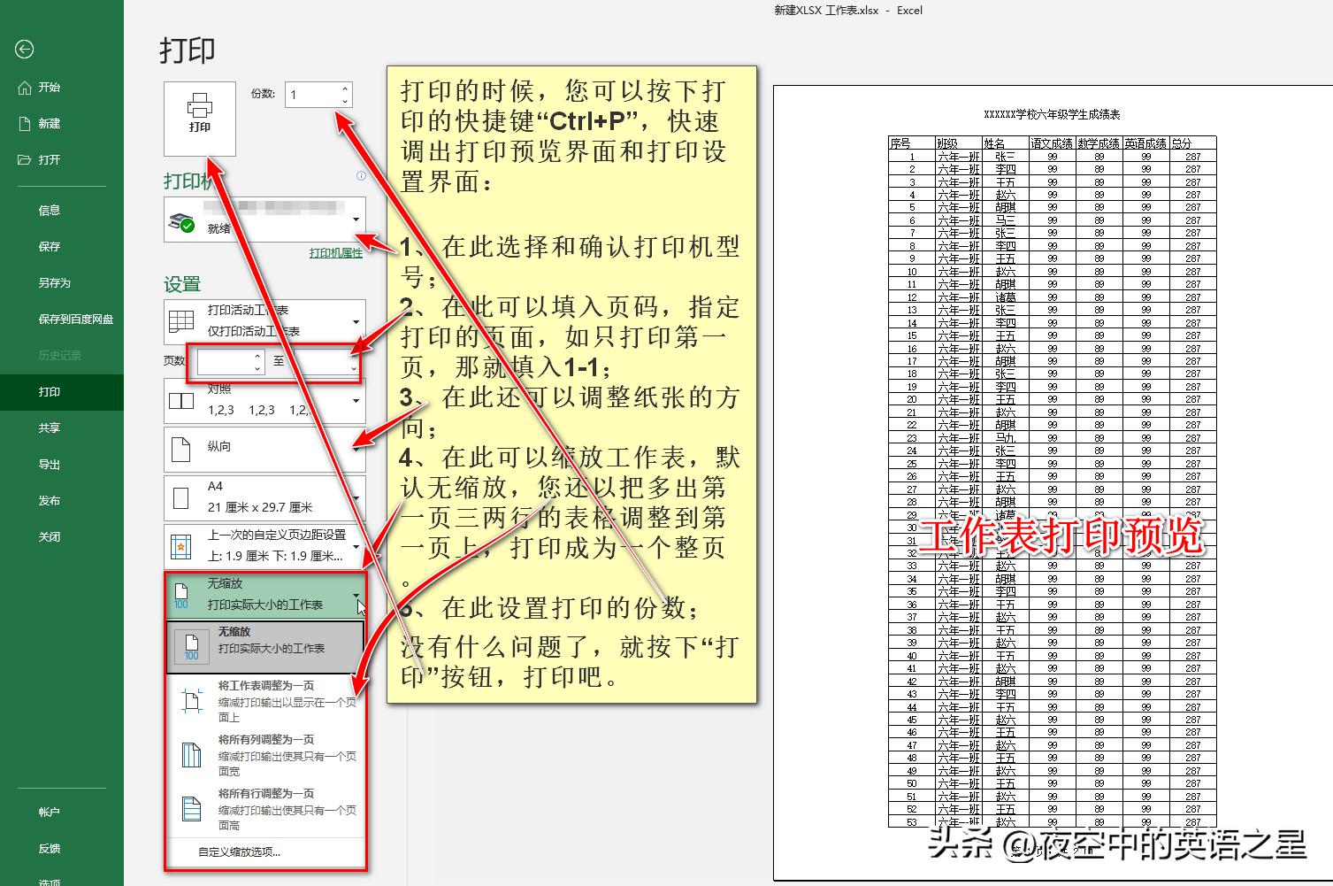This screenshot has height=886, width=1333.
Task: Open the 纵向 orientation dropdown
Action: pos(357,448)
